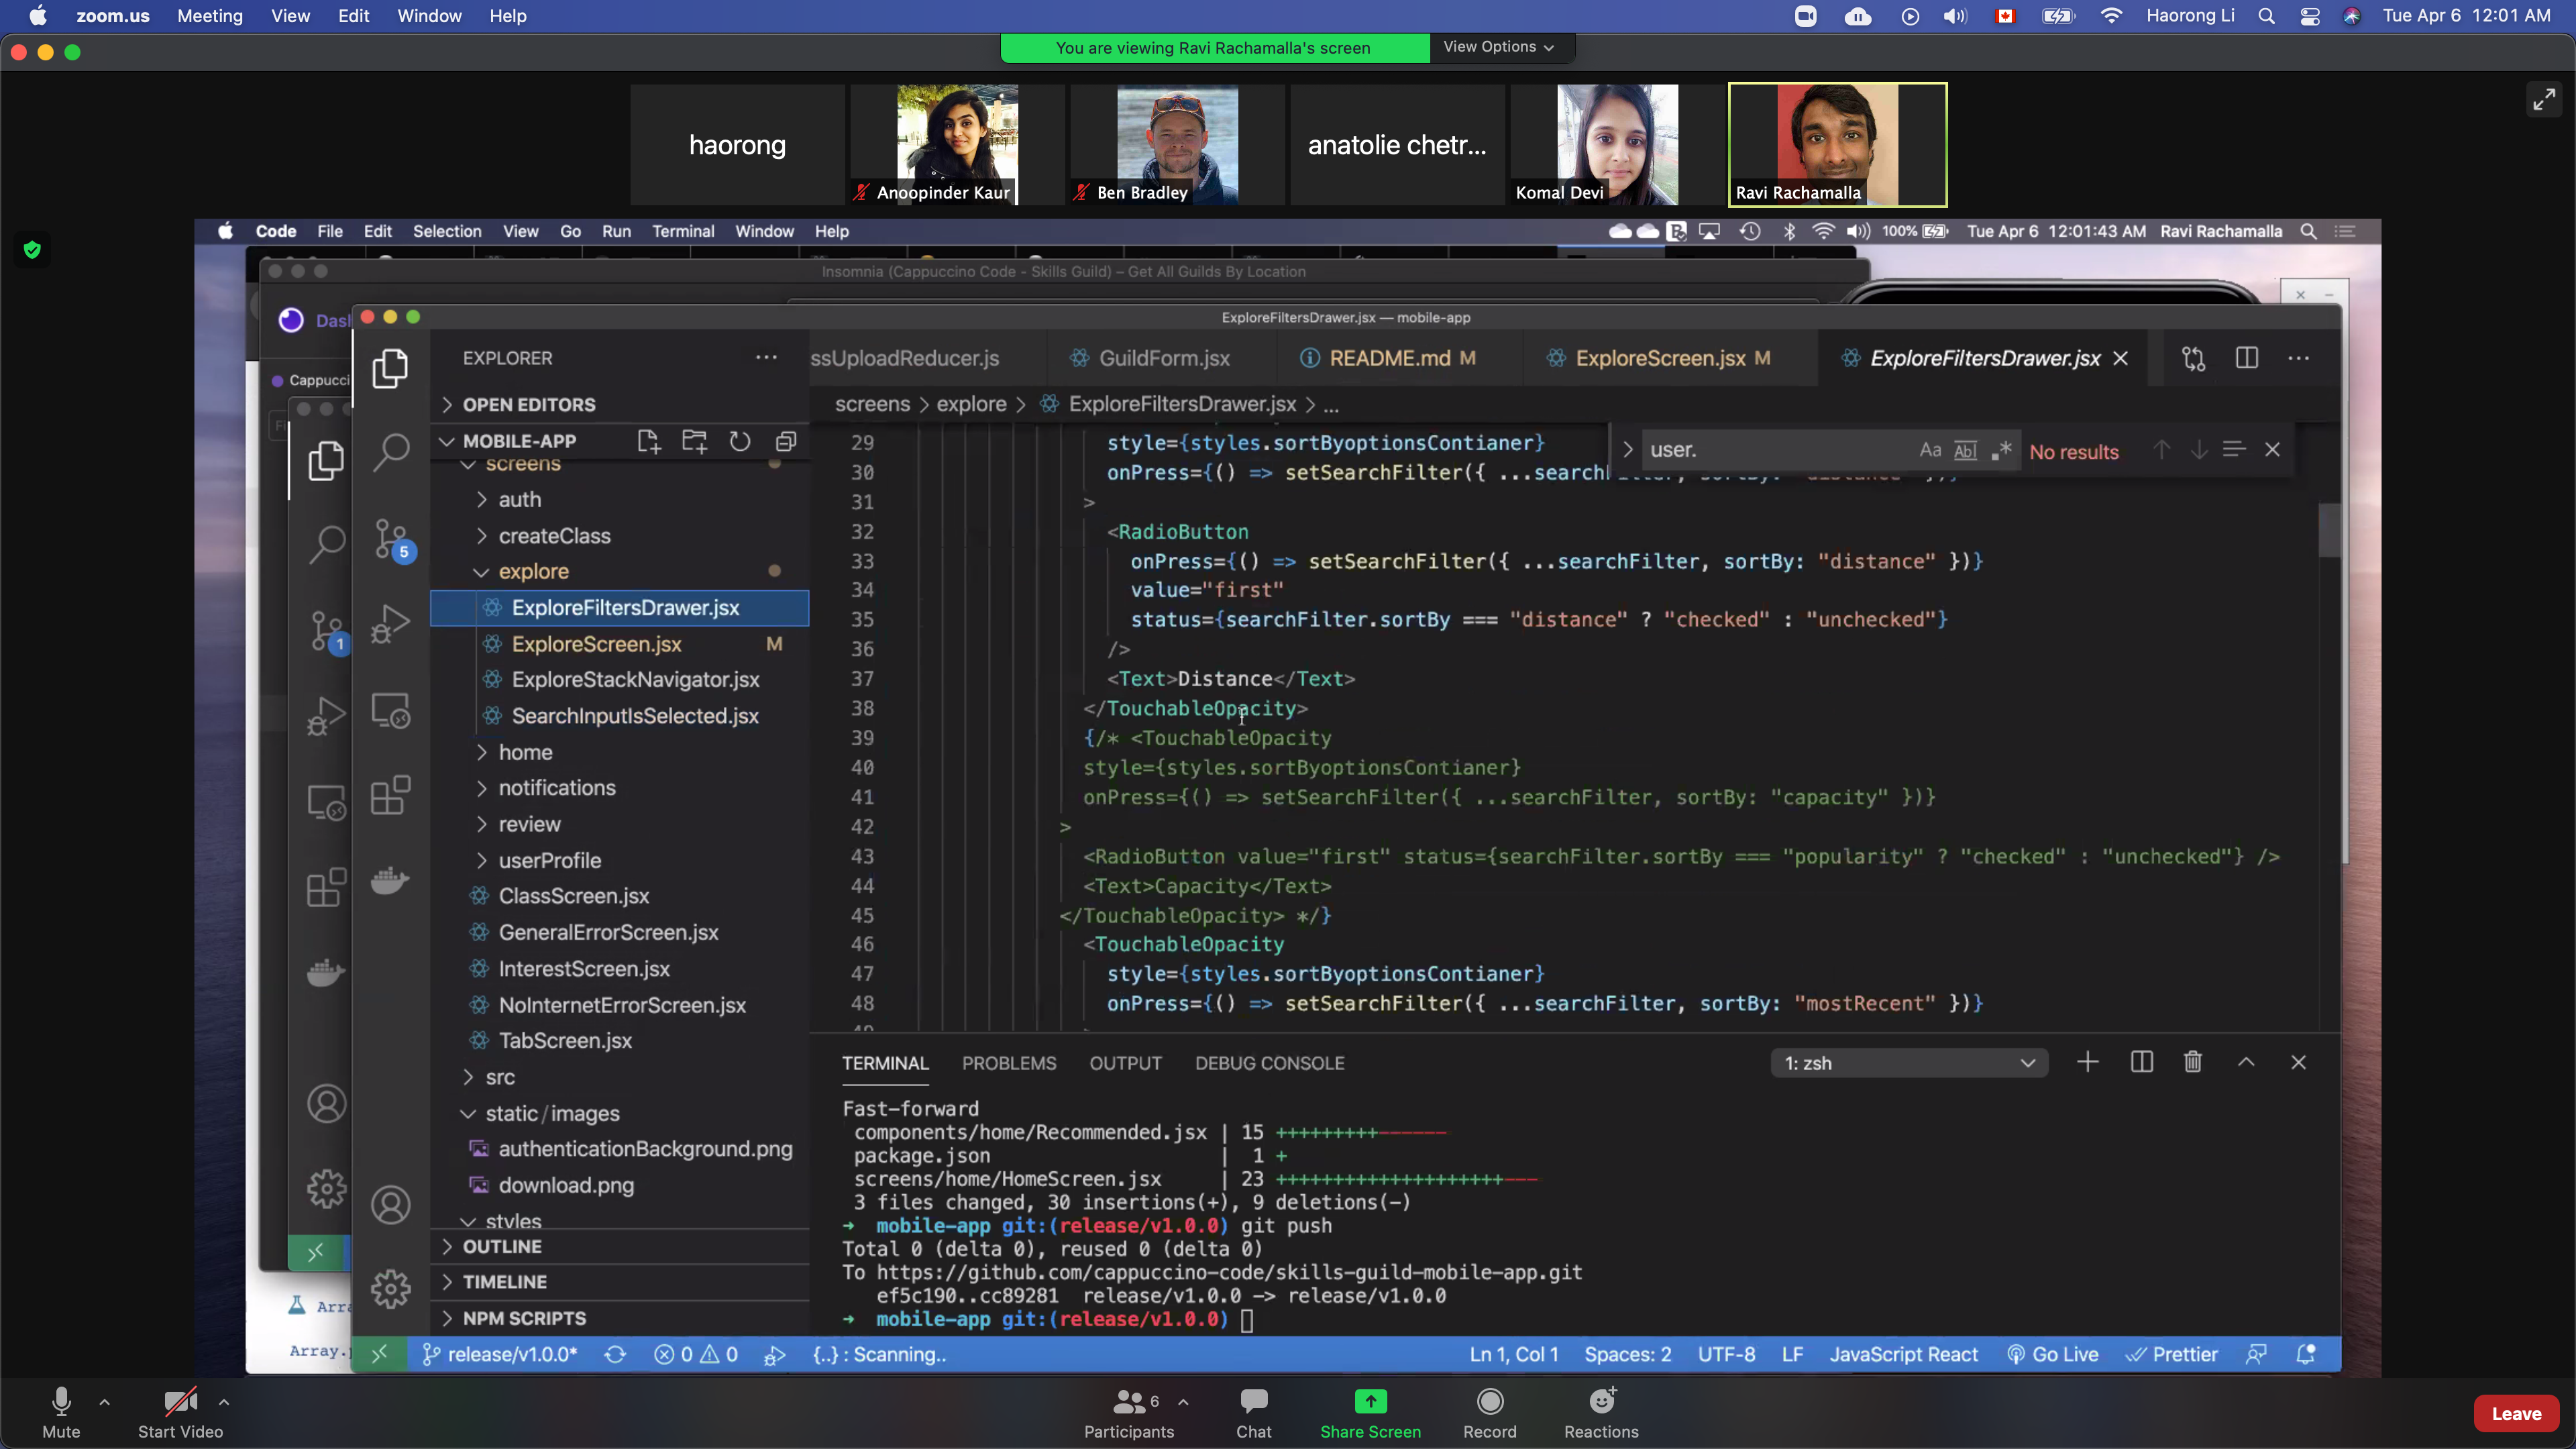Expand the auth folder
2576x1449 pixels.
(x=519, y=499)
